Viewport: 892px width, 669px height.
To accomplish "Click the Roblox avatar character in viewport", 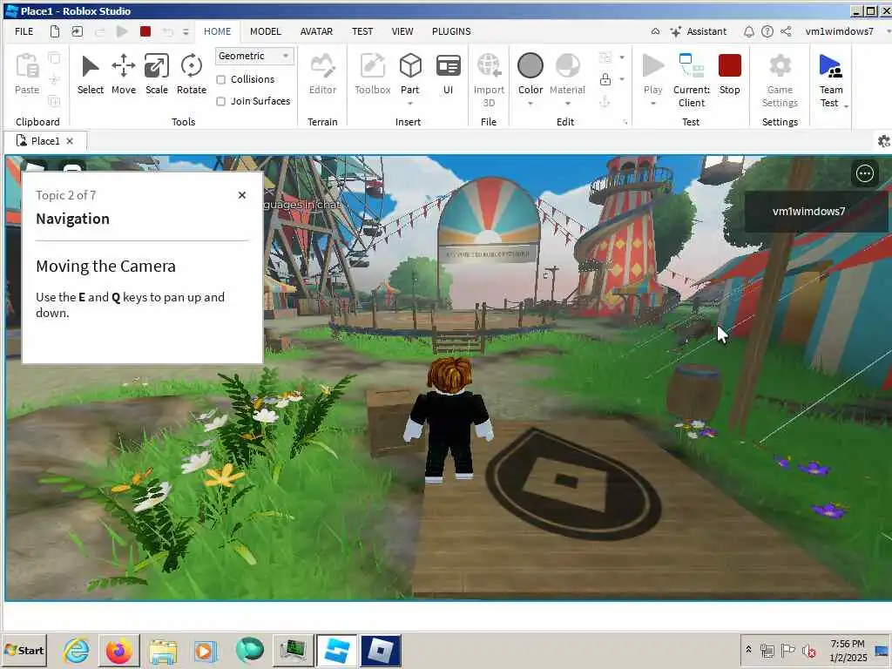I will point(449,420).
